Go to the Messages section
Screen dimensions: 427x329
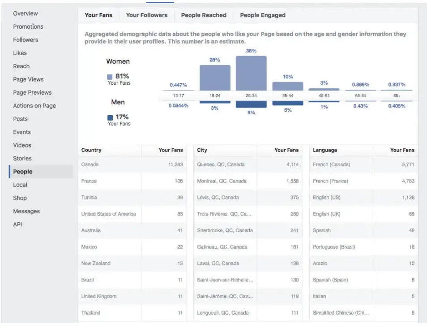27,211
